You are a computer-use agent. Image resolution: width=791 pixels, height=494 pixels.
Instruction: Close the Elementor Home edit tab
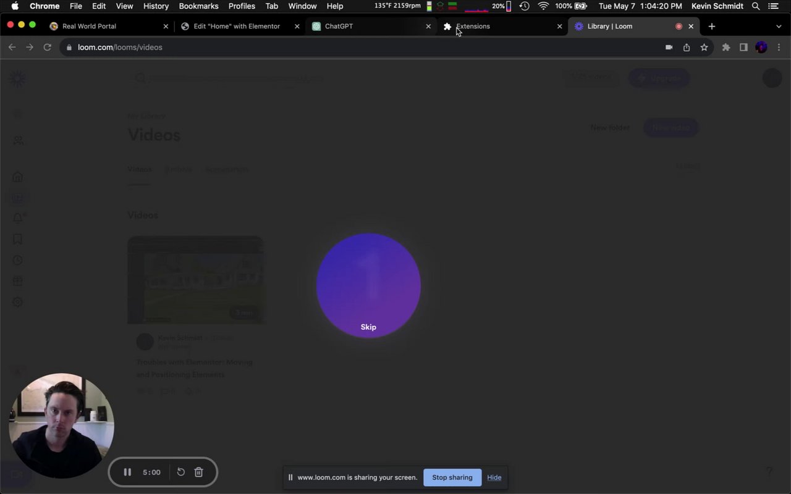point(297,27)
